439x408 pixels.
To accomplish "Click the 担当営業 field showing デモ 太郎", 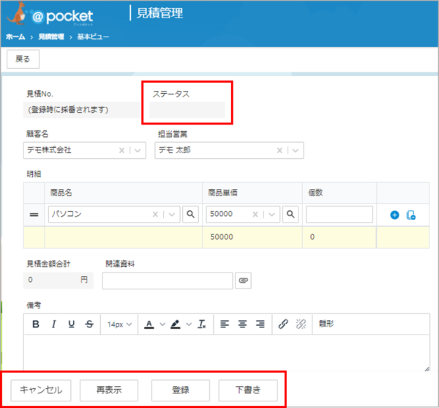I will [x=229, y=150].
